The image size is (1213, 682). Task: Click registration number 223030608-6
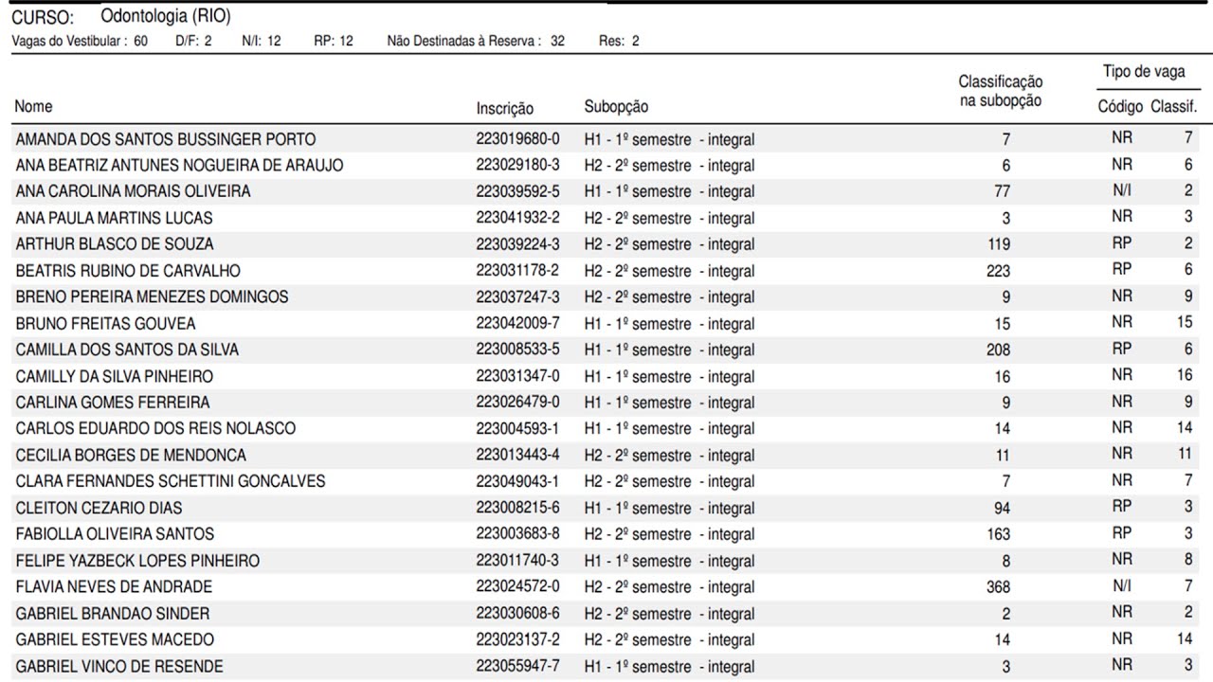(517, 613)
